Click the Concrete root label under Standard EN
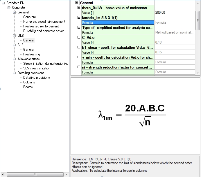The height and width of the screenshot is (177, 201). 19,8
